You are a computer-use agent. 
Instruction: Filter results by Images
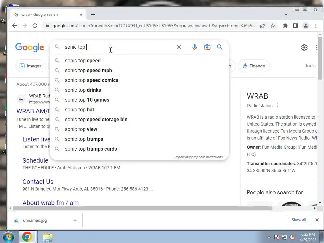tap(31, 66)
